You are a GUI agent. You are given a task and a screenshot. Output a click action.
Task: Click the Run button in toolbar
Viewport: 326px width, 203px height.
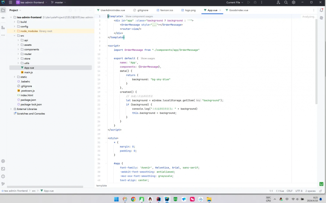(248, 3)
